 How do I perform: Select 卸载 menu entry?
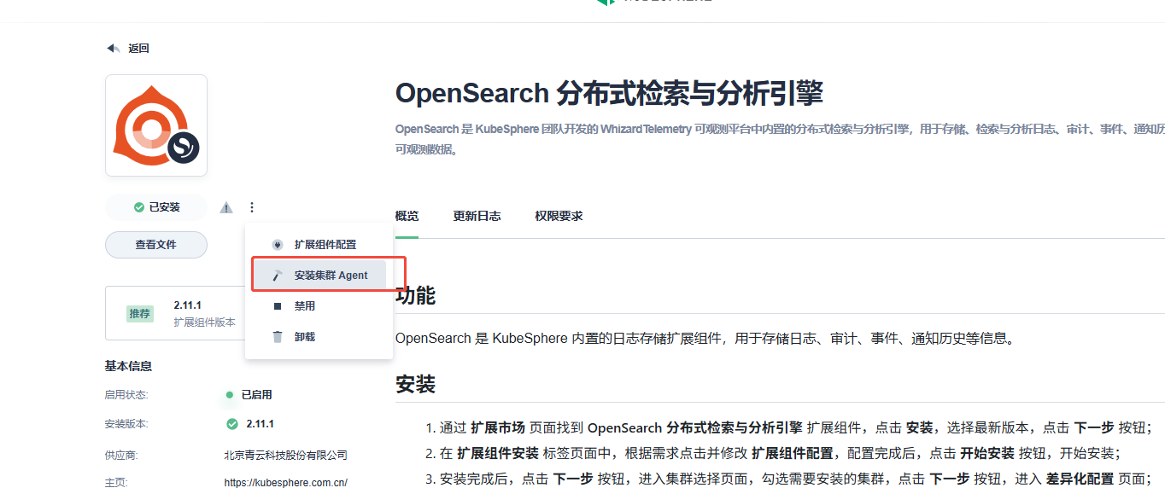tap(319, 337)
